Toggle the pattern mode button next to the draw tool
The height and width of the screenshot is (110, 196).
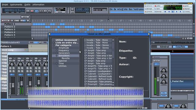click(28, 20)
